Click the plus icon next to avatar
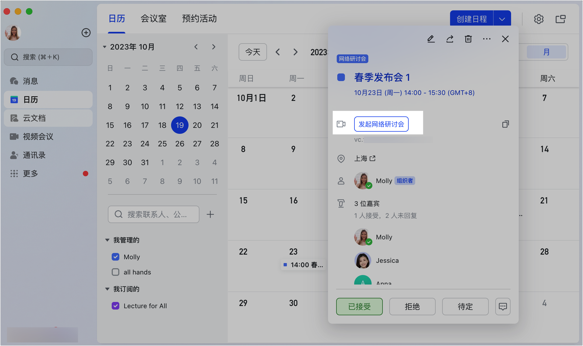This screenshot has height=346, width=583. coord(86,33)
